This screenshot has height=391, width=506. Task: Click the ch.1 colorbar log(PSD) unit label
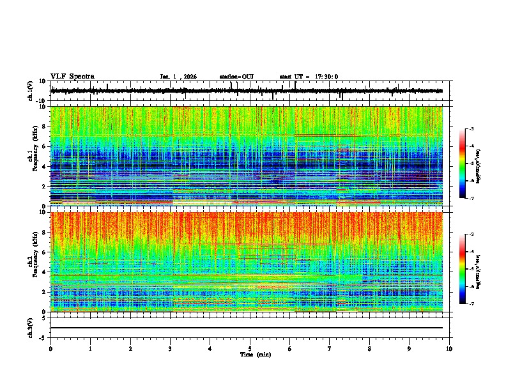479,166
